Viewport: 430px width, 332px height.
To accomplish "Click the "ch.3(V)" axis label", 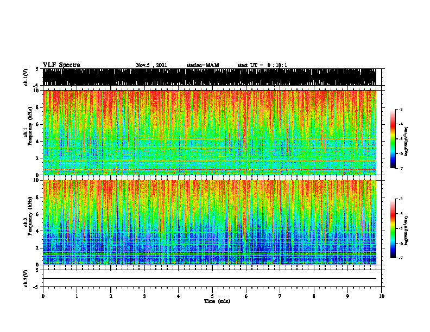I will [26, 278].
